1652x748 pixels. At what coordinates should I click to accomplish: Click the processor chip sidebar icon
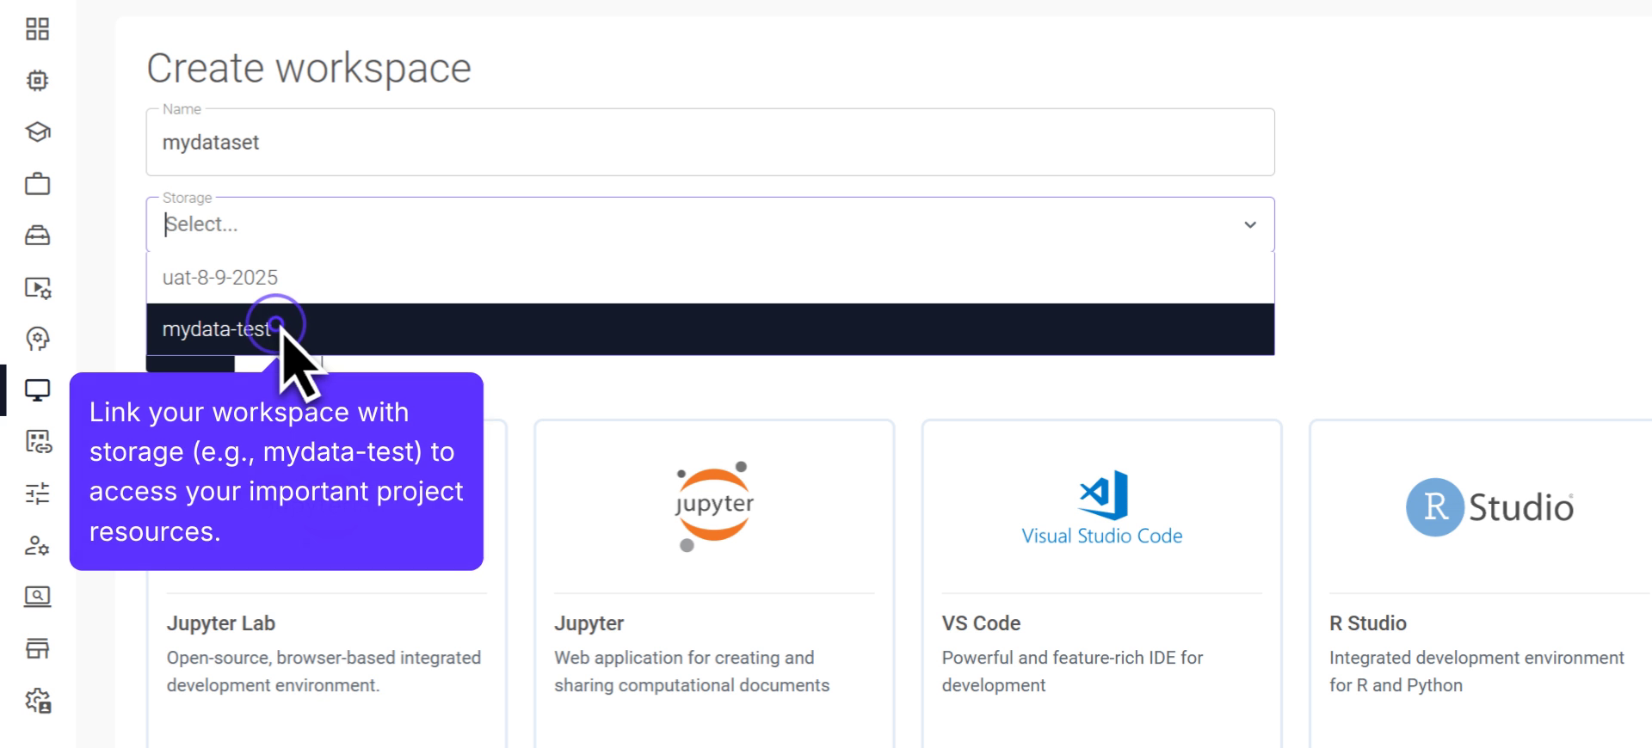(37, 81)
